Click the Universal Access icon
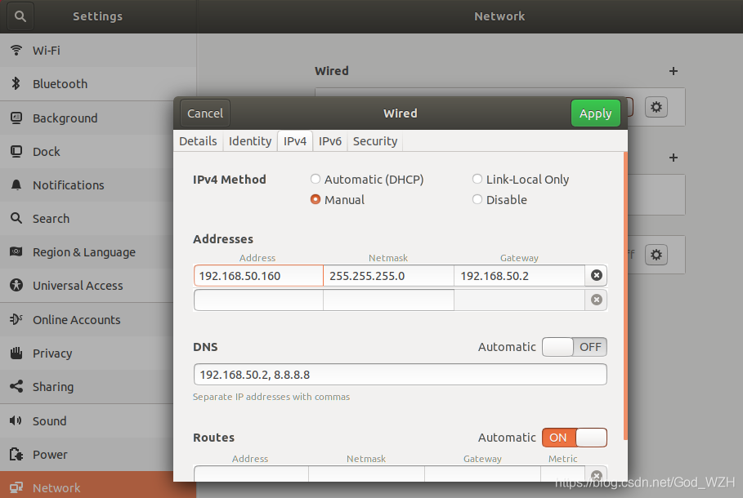Image resolution: width=743 pixels, height=498 pixels. 16,285
